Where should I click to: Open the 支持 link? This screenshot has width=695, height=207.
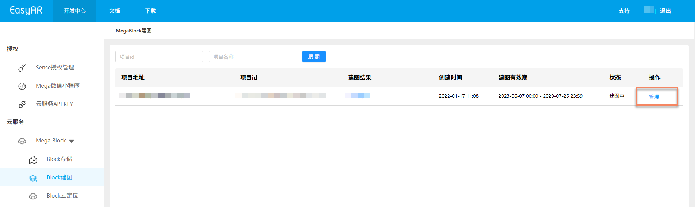[x=624, y=11]
